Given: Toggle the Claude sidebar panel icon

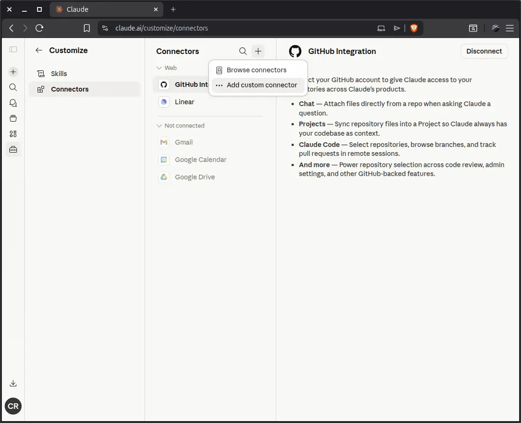Looking at the screenshot, I should (13, 49).
